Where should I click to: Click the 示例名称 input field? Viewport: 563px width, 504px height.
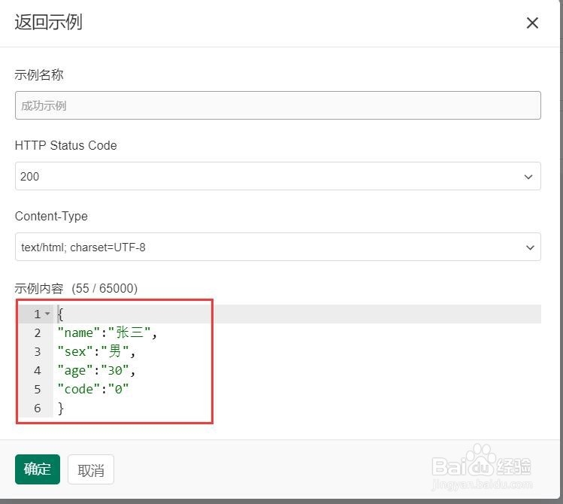pos(278,105)
